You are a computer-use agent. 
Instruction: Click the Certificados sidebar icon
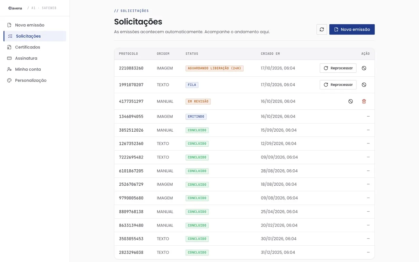9,47
